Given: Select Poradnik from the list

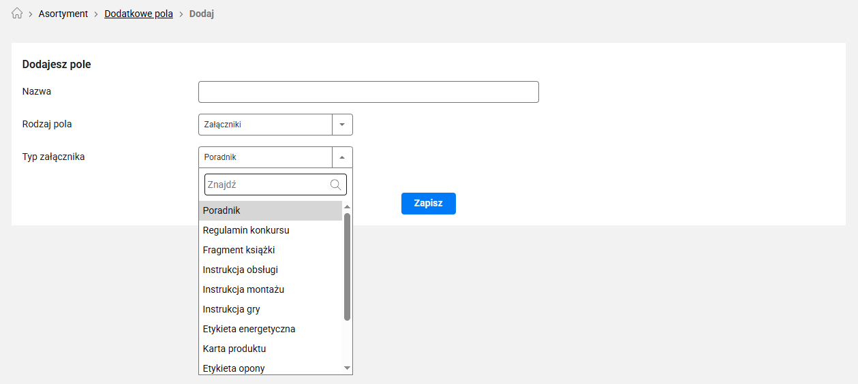Looking at the screenshot, I should point(271,210).
